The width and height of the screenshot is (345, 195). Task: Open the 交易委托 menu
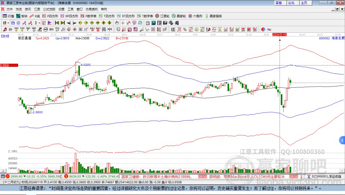pyautogui.click(x=92, y=9)
